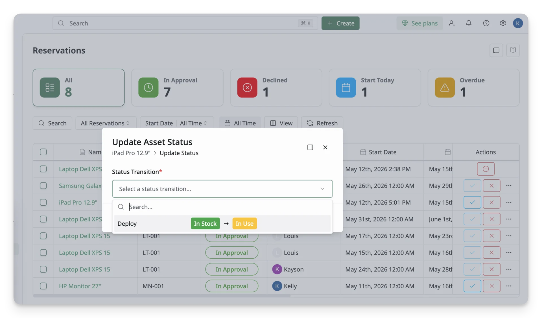Check the Samsung Galaxy row checkbox
Image resolution: width=542 pixels, height=318 pixels.
[x=43, y=186]
